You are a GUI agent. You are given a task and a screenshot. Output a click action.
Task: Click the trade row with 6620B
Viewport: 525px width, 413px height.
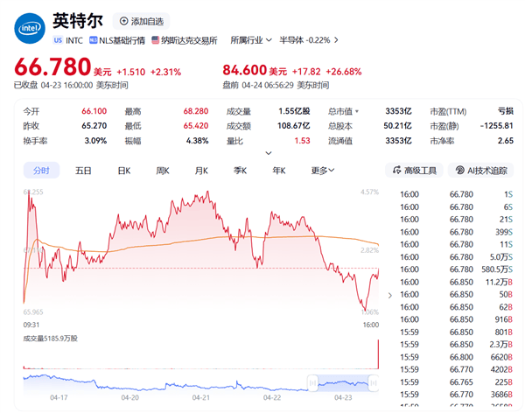coord(457,357)
